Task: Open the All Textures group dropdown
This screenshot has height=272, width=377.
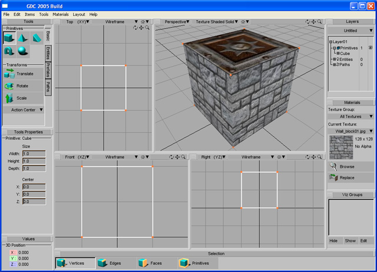Action: tap(350, 117)
